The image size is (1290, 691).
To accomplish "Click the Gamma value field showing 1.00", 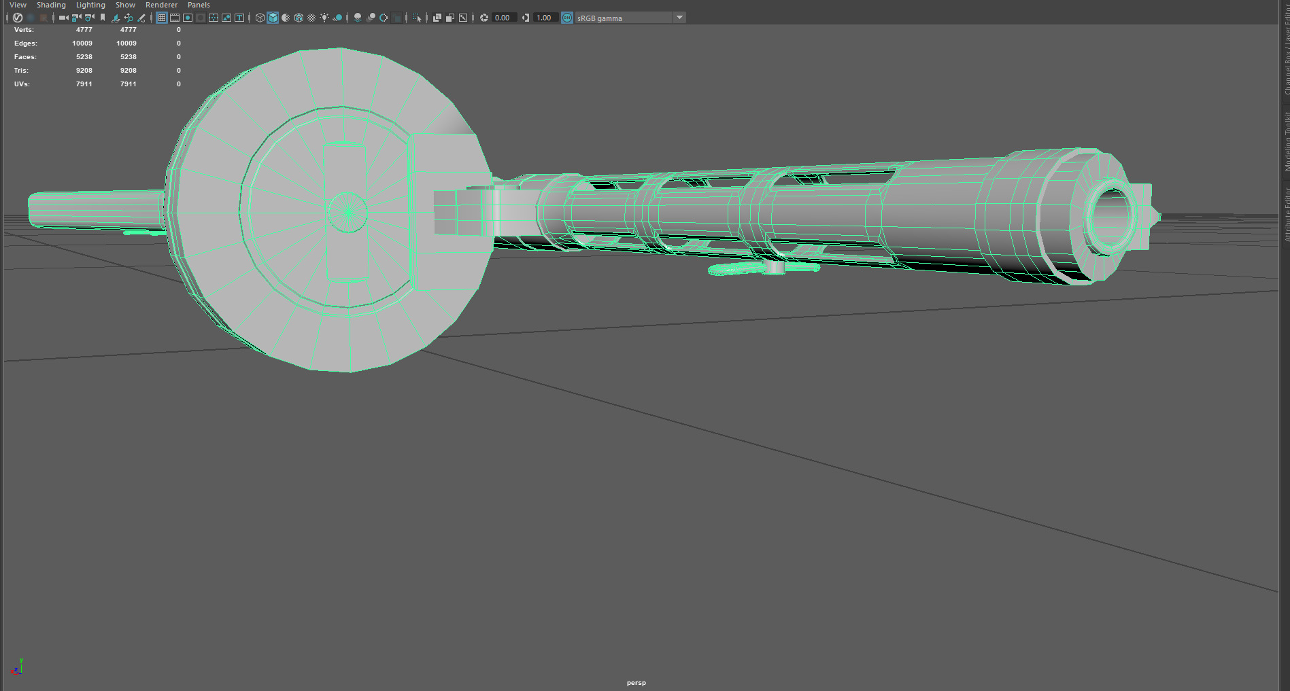I will tap(545, 18).
